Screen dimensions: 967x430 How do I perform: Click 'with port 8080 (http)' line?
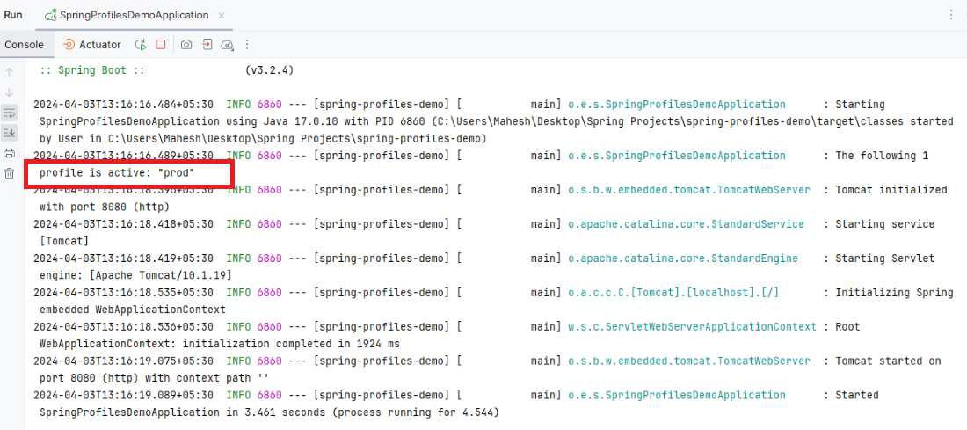[x=105, y=207]
